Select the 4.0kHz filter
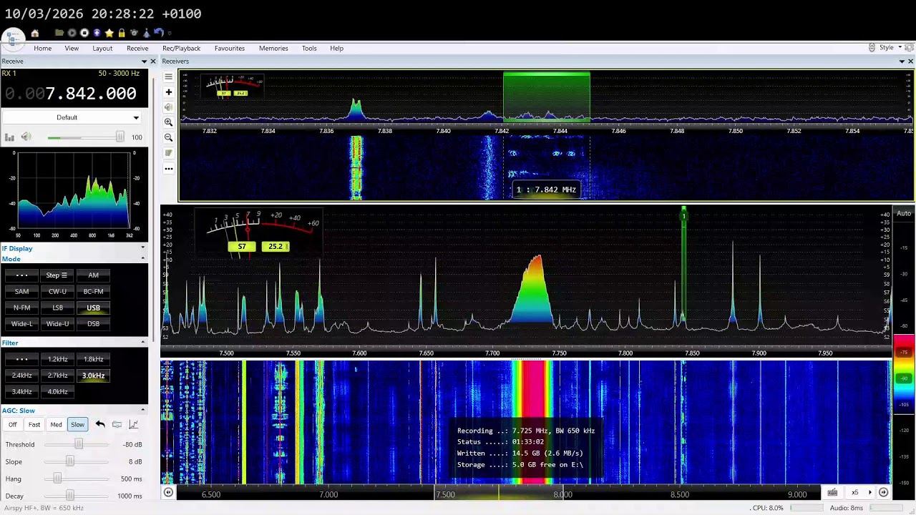The width and height of the screenshot is (916, 515). tap(57, 391)
